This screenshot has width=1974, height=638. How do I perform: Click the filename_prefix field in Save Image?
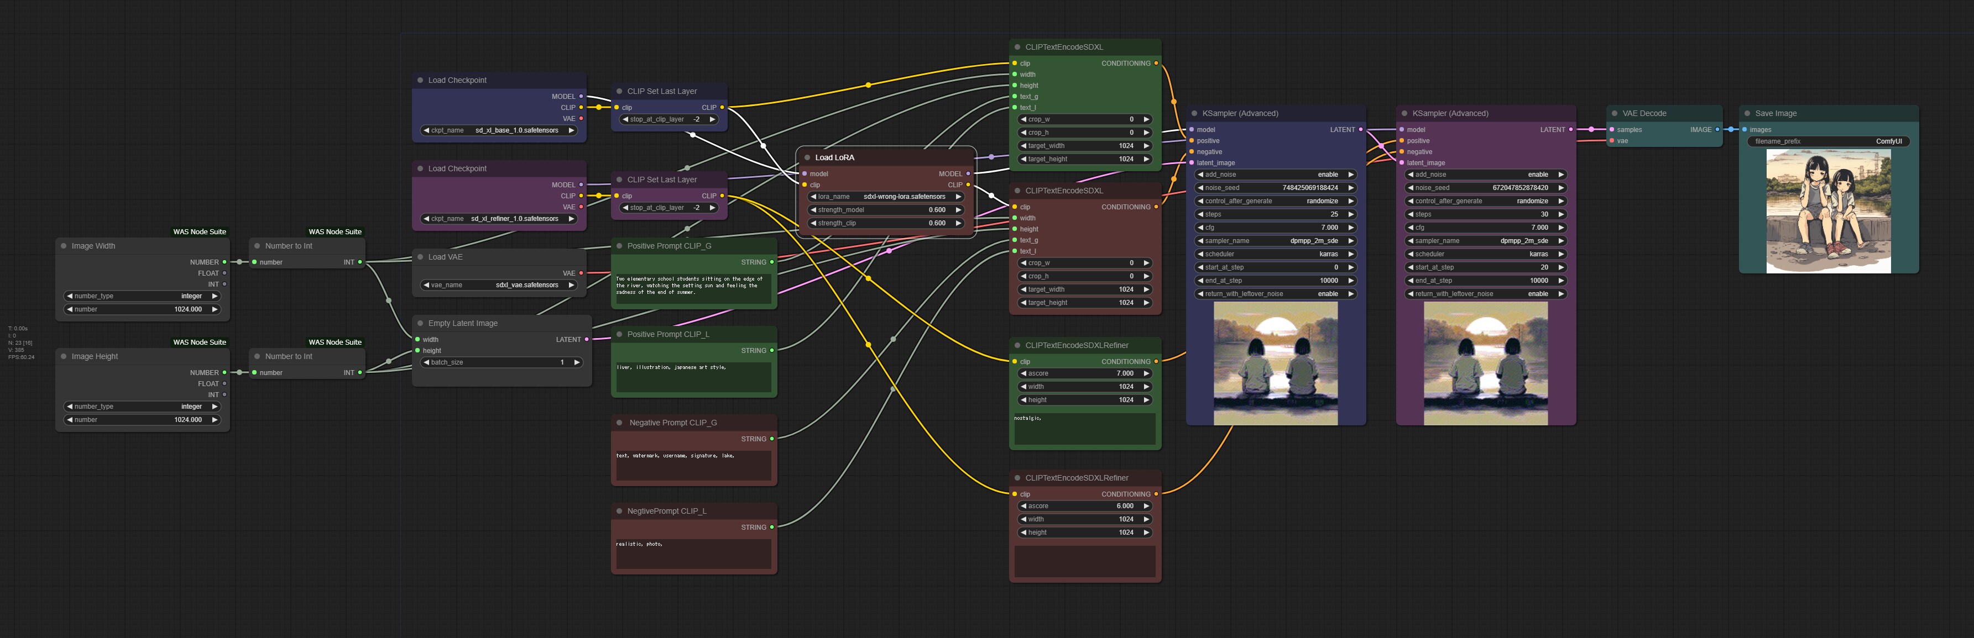point(1829,141)
